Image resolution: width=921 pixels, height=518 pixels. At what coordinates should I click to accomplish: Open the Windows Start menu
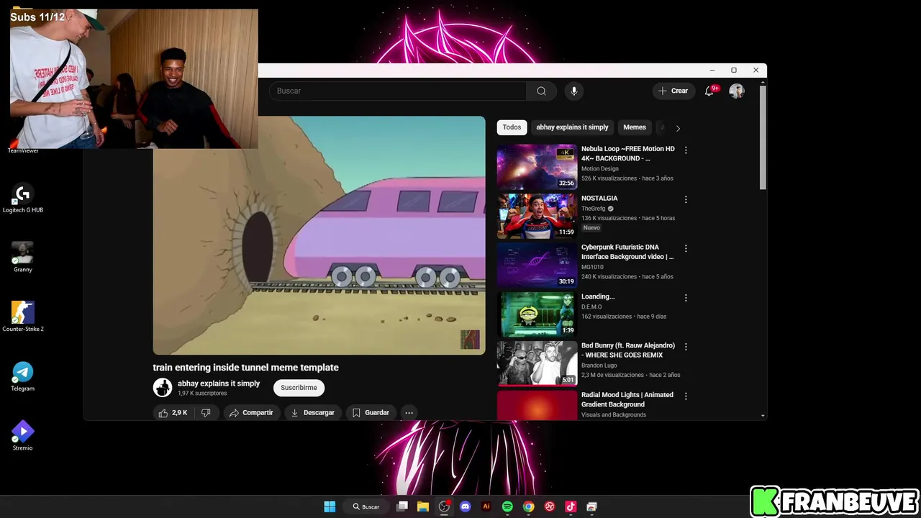(330, 506)
